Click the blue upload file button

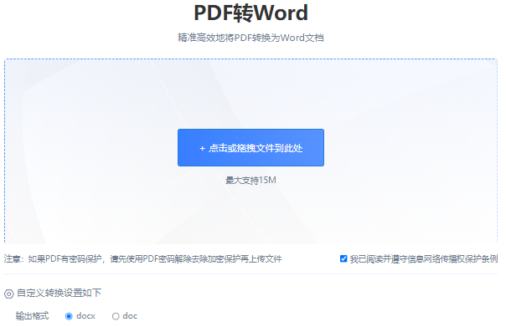point(250,147)
